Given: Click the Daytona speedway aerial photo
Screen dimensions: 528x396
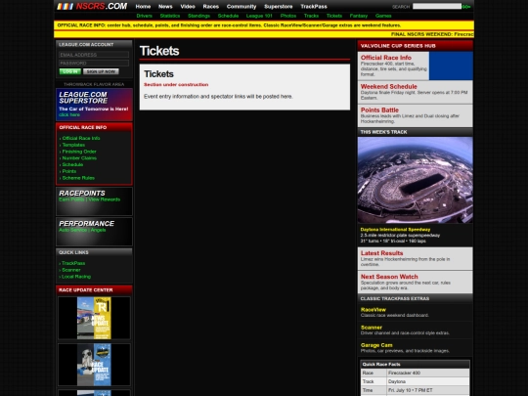Looking at the screenshot, I should (x=416, y=180).
